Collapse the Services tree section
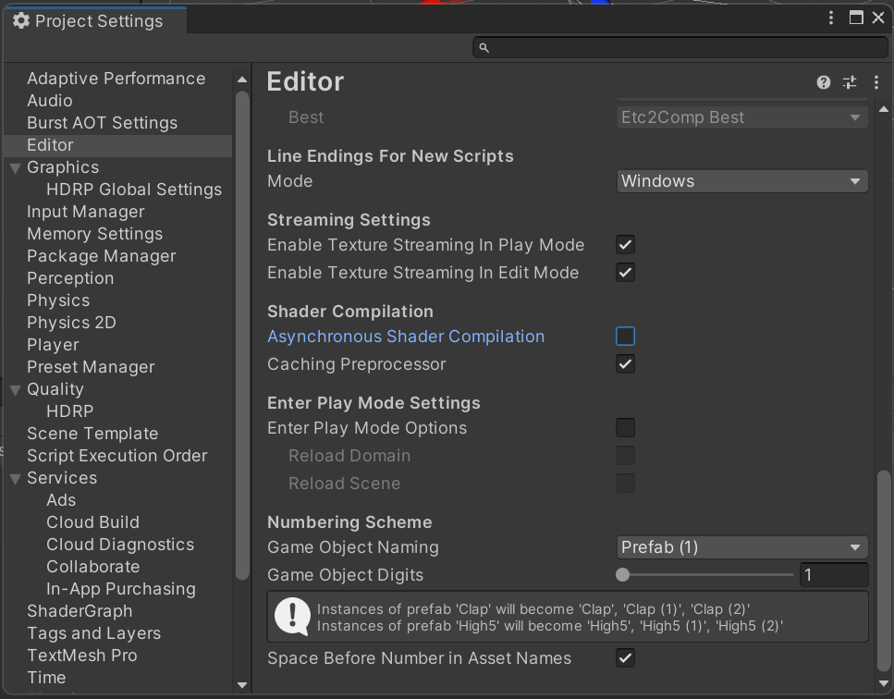Screen dimensions: 894x699 click(x=16, y=478)
